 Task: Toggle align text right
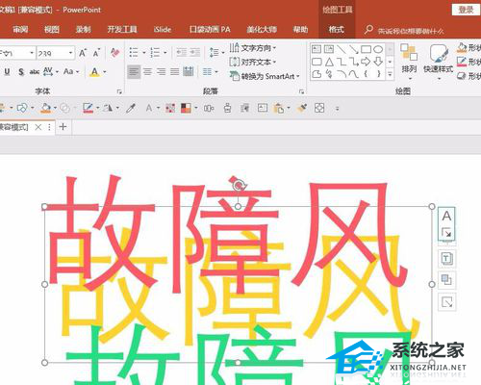pyautogui.click(x=161, y=72)
